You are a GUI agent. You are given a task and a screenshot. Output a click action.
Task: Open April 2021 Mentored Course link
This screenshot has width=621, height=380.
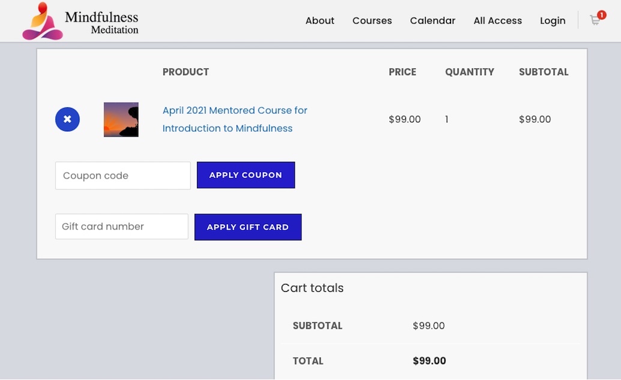click(x=235, y=119)
